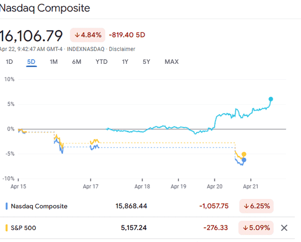Select the 1D time range tab

[x=9, y=62]
